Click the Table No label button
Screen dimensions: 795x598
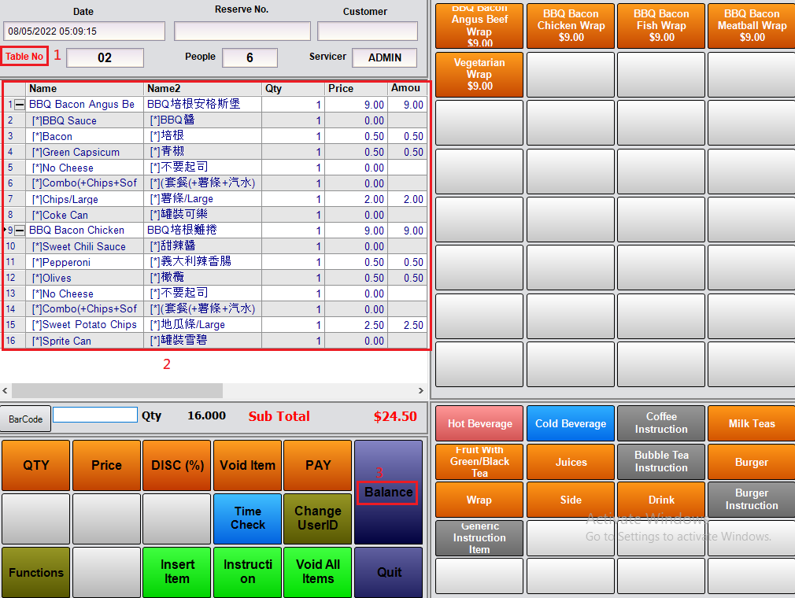(x=24, y=56)
